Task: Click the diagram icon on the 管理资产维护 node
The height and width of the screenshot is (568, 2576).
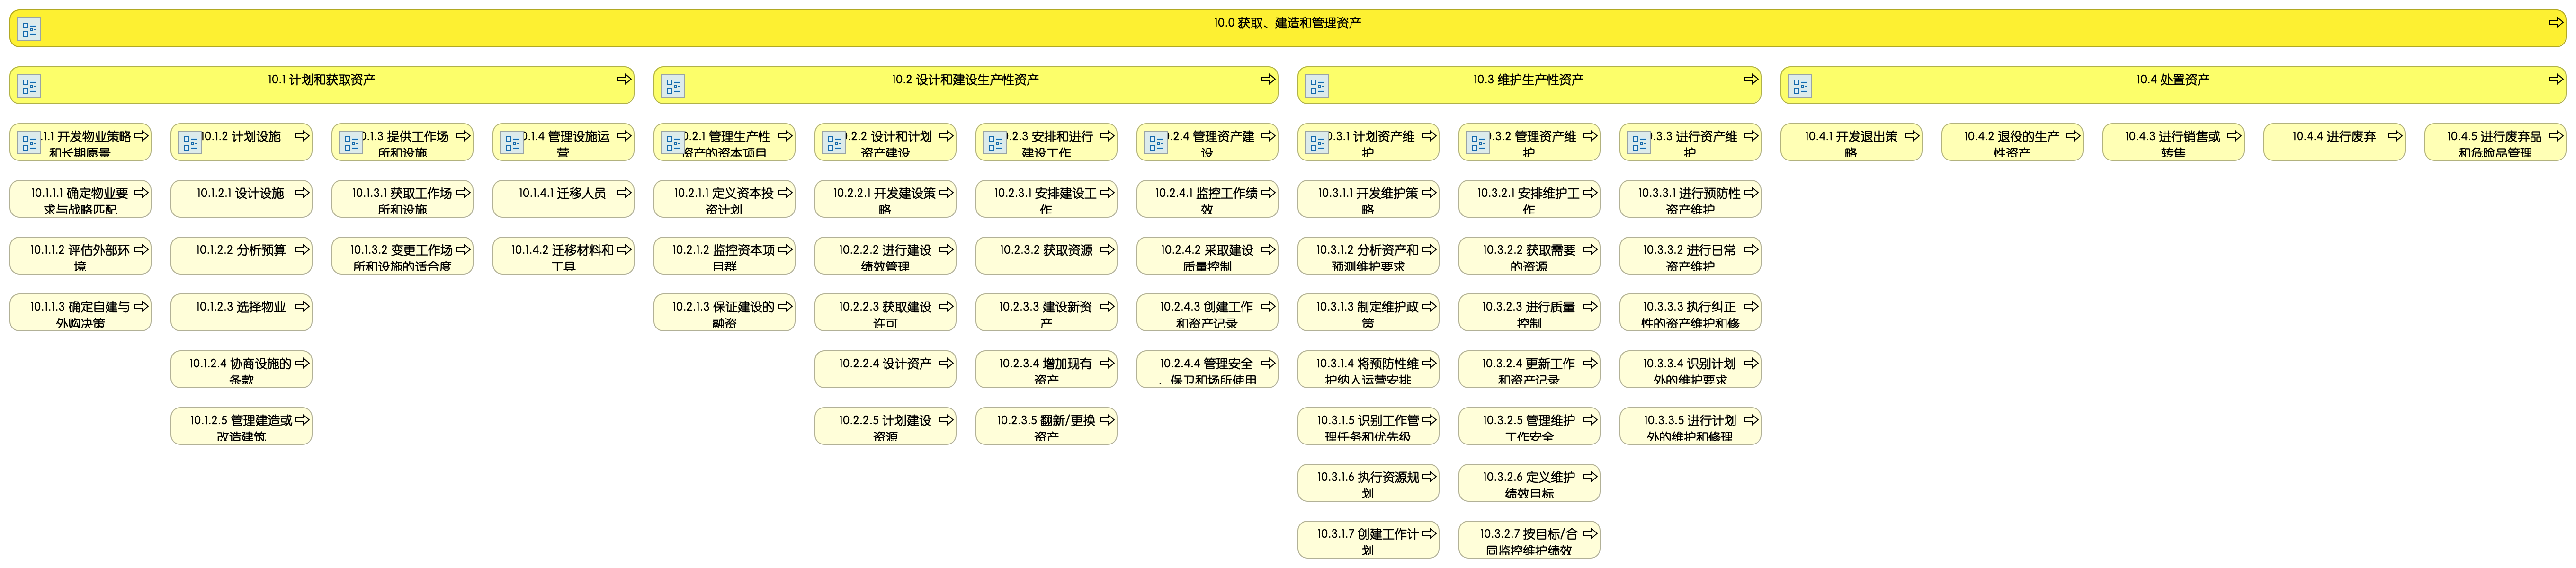Action: tap(1478, 143)
